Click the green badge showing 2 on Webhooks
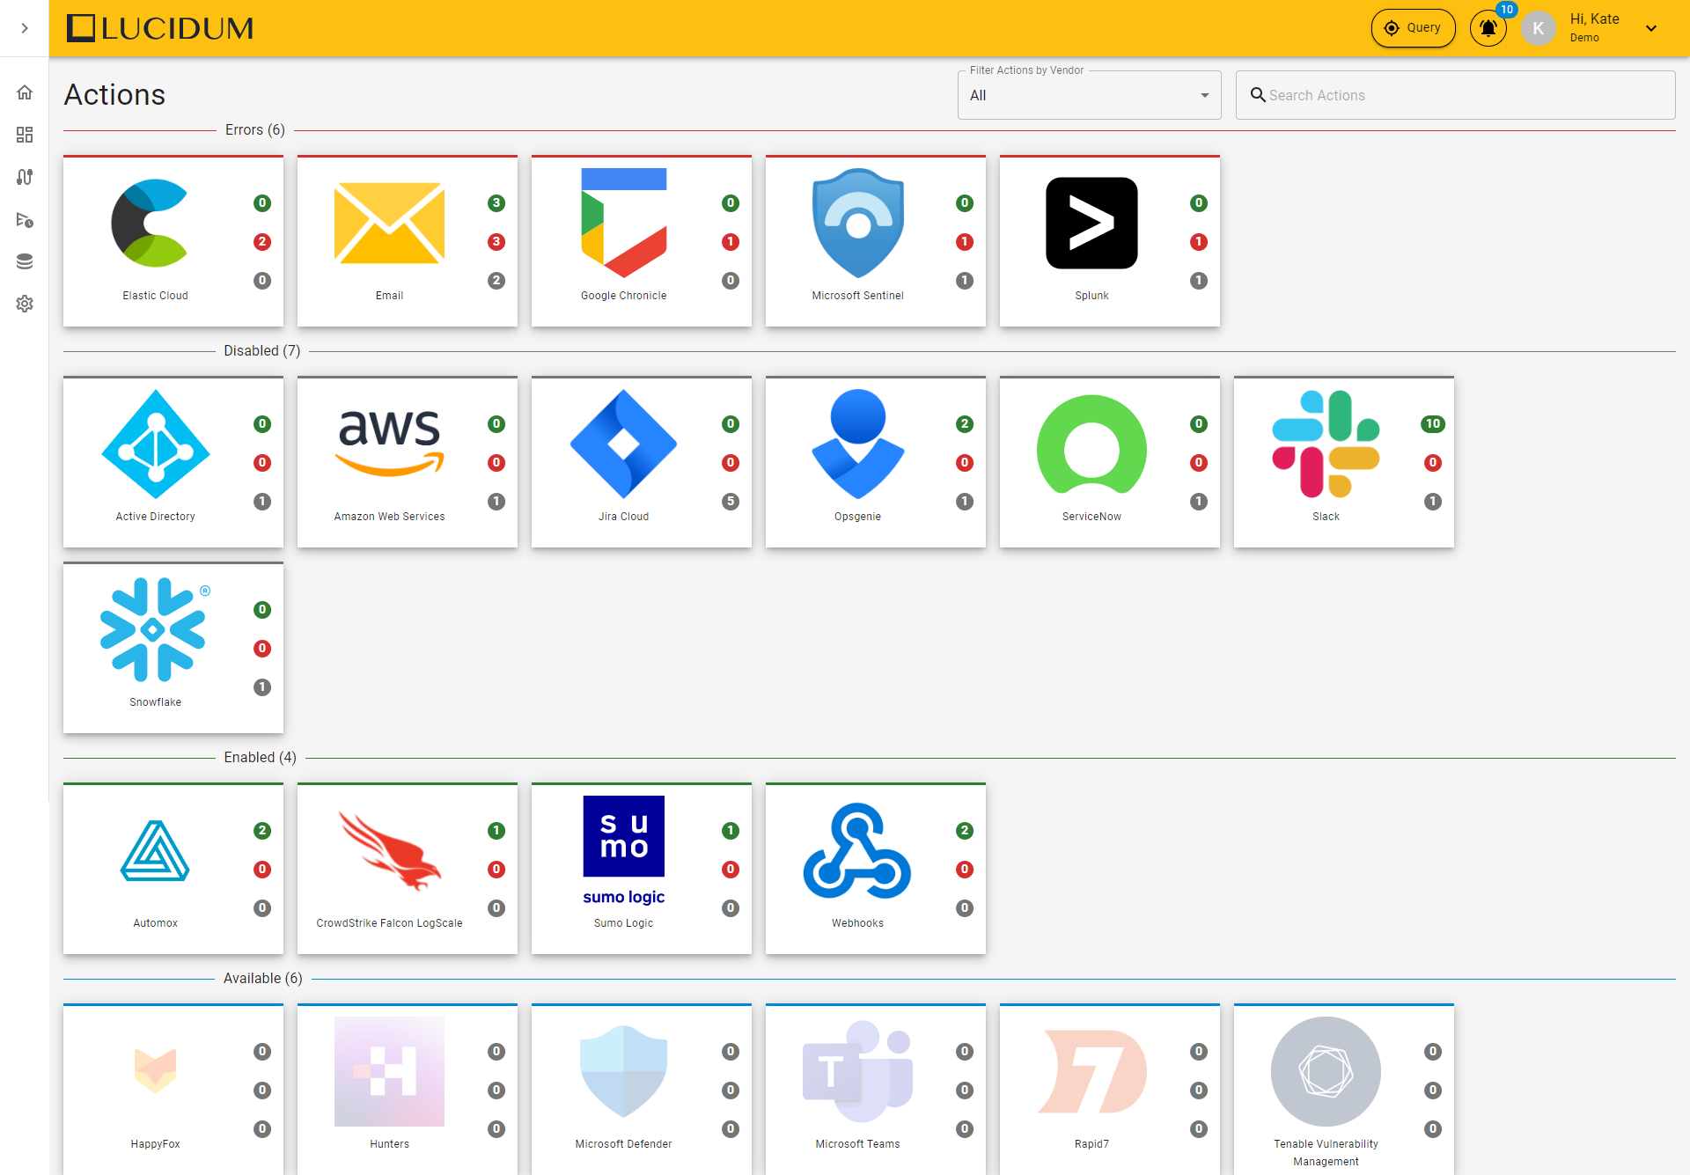Screen dimensions: 1690x1175 (x=965, y=831)
